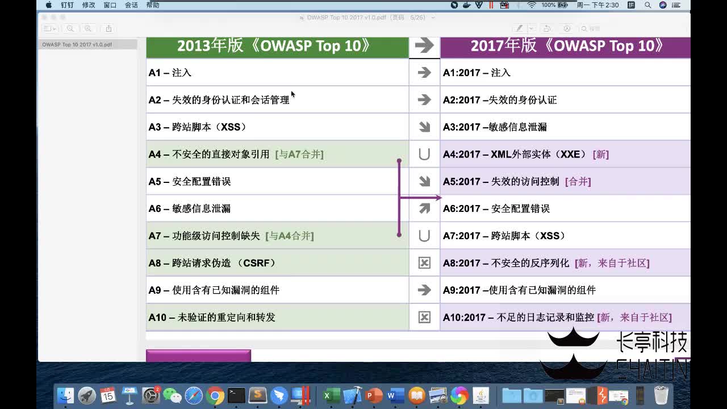Click the rotate page button

coord(546,28)
